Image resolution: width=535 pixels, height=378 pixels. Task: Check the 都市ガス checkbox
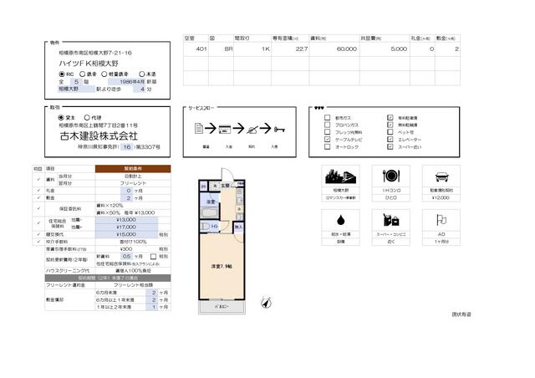pos(327,117)
